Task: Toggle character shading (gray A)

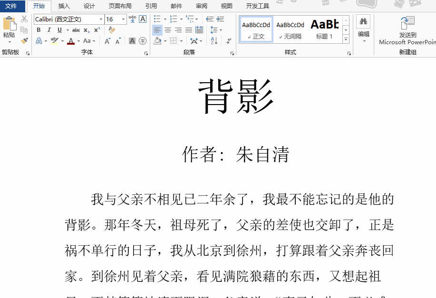Action: pos(132,41)
